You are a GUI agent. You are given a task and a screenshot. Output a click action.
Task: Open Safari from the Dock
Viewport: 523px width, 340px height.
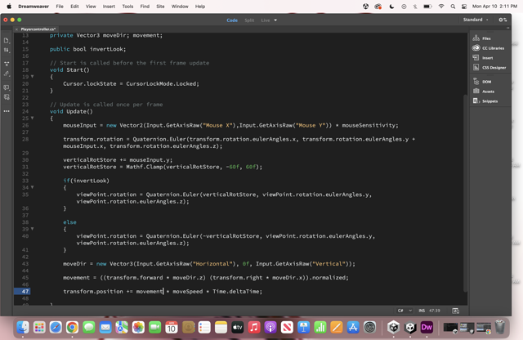tap(56, 327)
